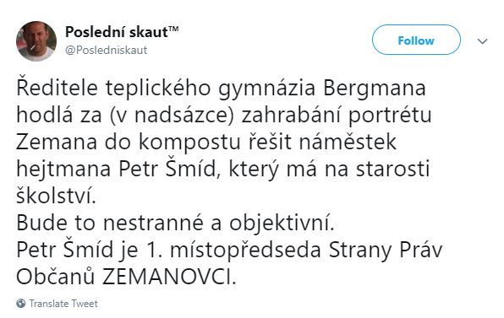Click the word 'kompostu' in the tweet

click(189, 143)
